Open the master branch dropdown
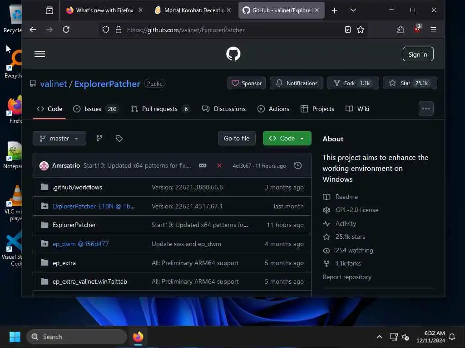Screen dimensions: 465x348 pos(59,138)
